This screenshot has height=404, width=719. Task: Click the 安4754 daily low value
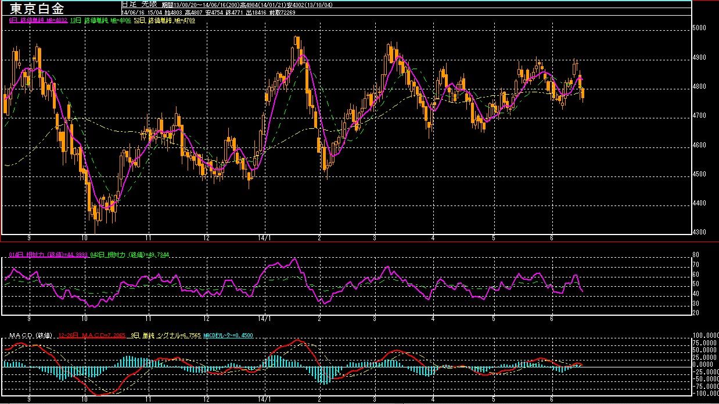215,12
